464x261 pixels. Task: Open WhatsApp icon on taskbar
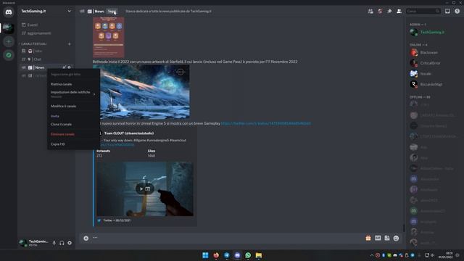[x=248, y=255]
